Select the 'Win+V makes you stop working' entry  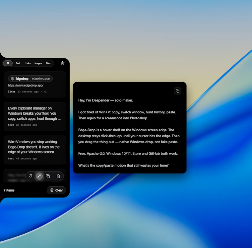35,150
